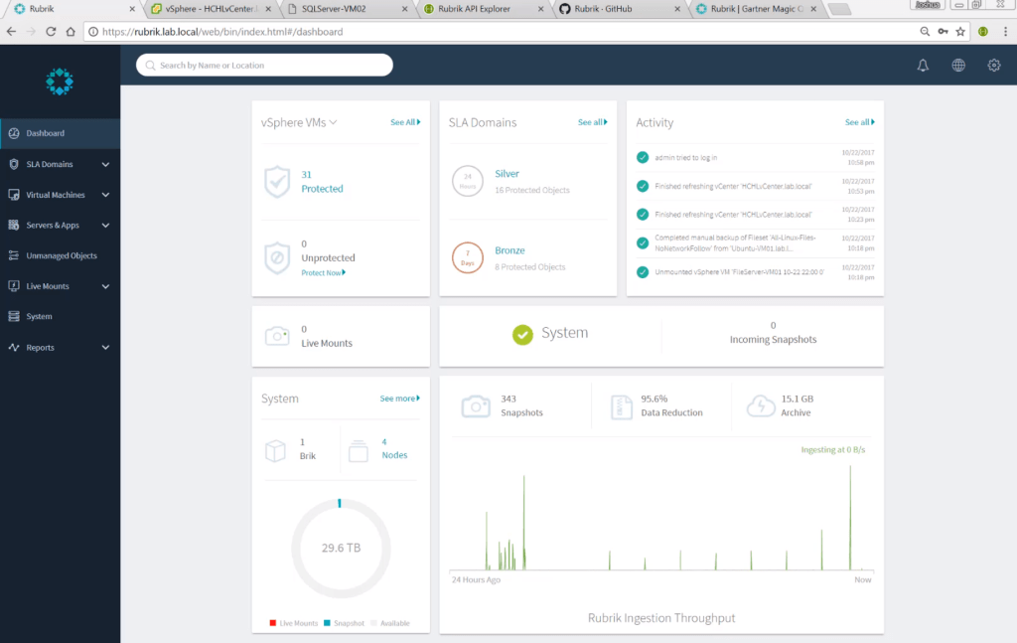This screenshot has height=643, width=1017.
Task: Click the notifications bell icon
Action: 923,66
